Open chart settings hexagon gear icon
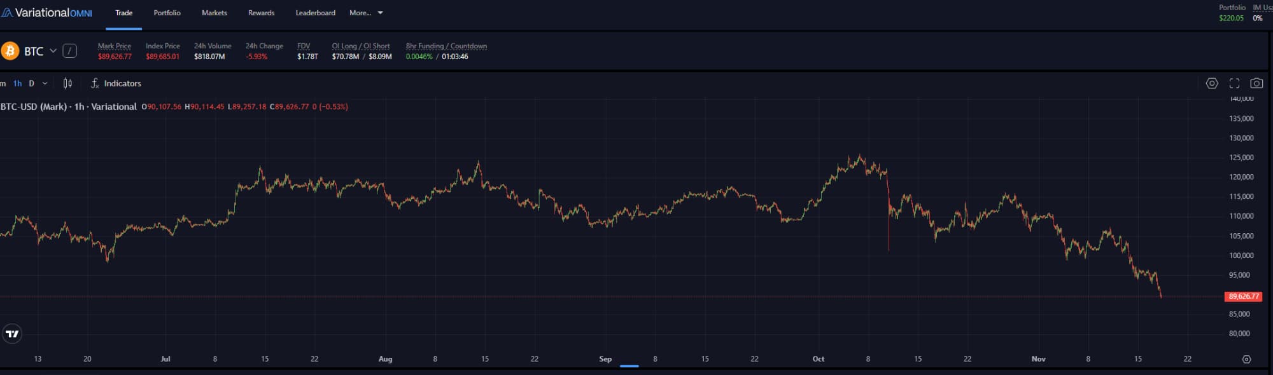 [x=1212, y=83]
